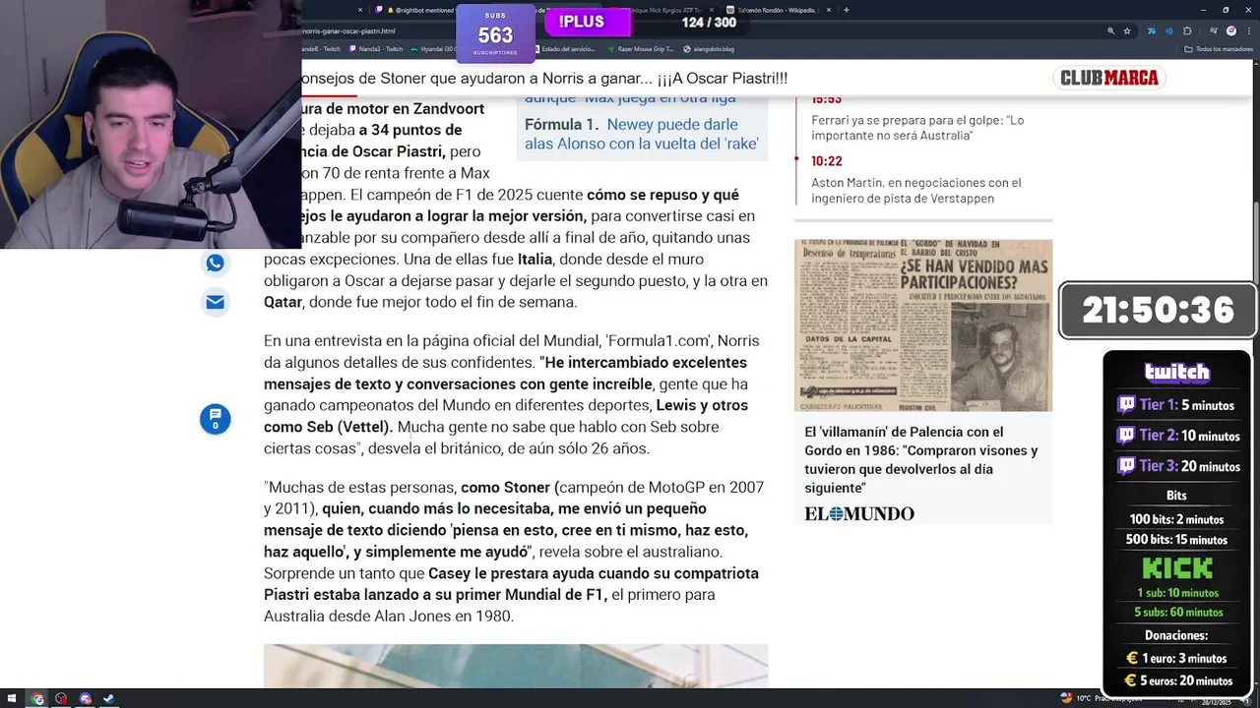Screen dimensions: 1260x708
Task: Open the new tab plus button
Action: coord(847,10)
